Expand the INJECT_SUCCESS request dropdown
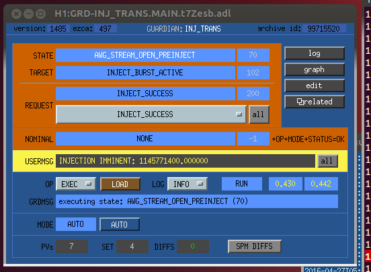 click(x=151, y=114)
